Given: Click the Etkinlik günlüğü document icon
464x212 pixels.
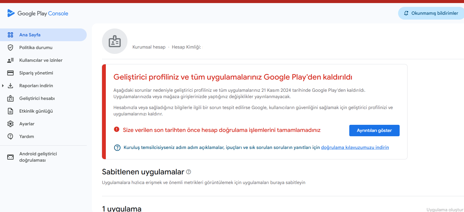Looking at the screenshot, I should click(x=10, y=111).
